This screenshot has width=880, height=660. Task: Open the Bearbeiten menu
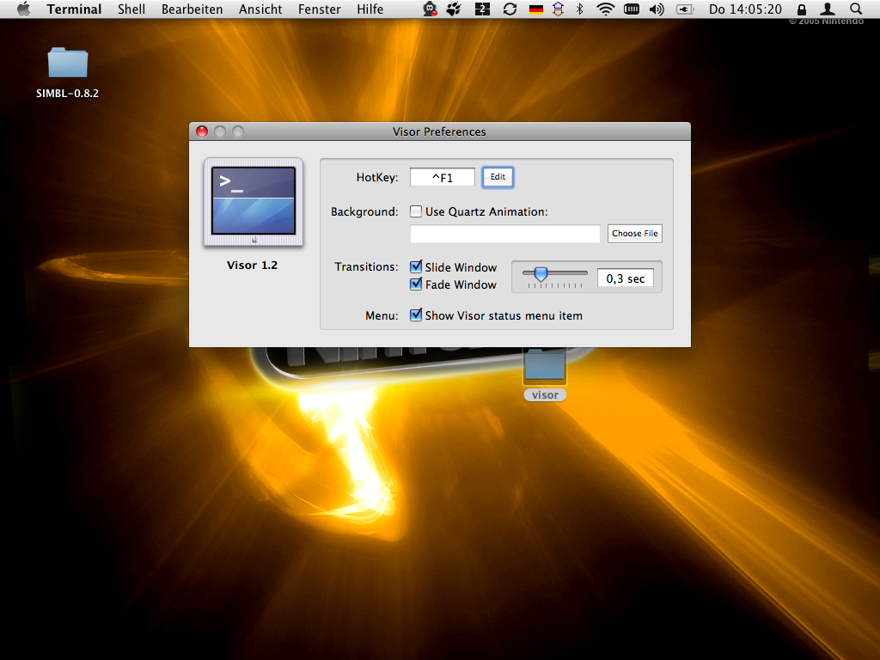pyautogui.click(x=192, y=9)
